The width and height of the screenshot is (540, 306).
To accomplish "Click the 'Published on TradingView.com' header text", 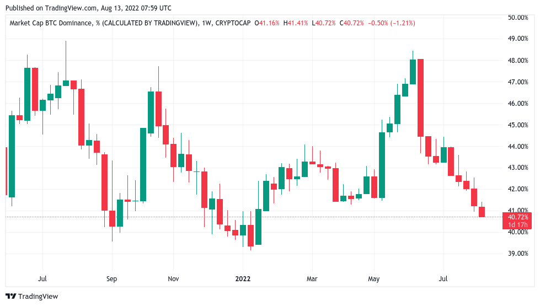I will click(x=89, y=8).
